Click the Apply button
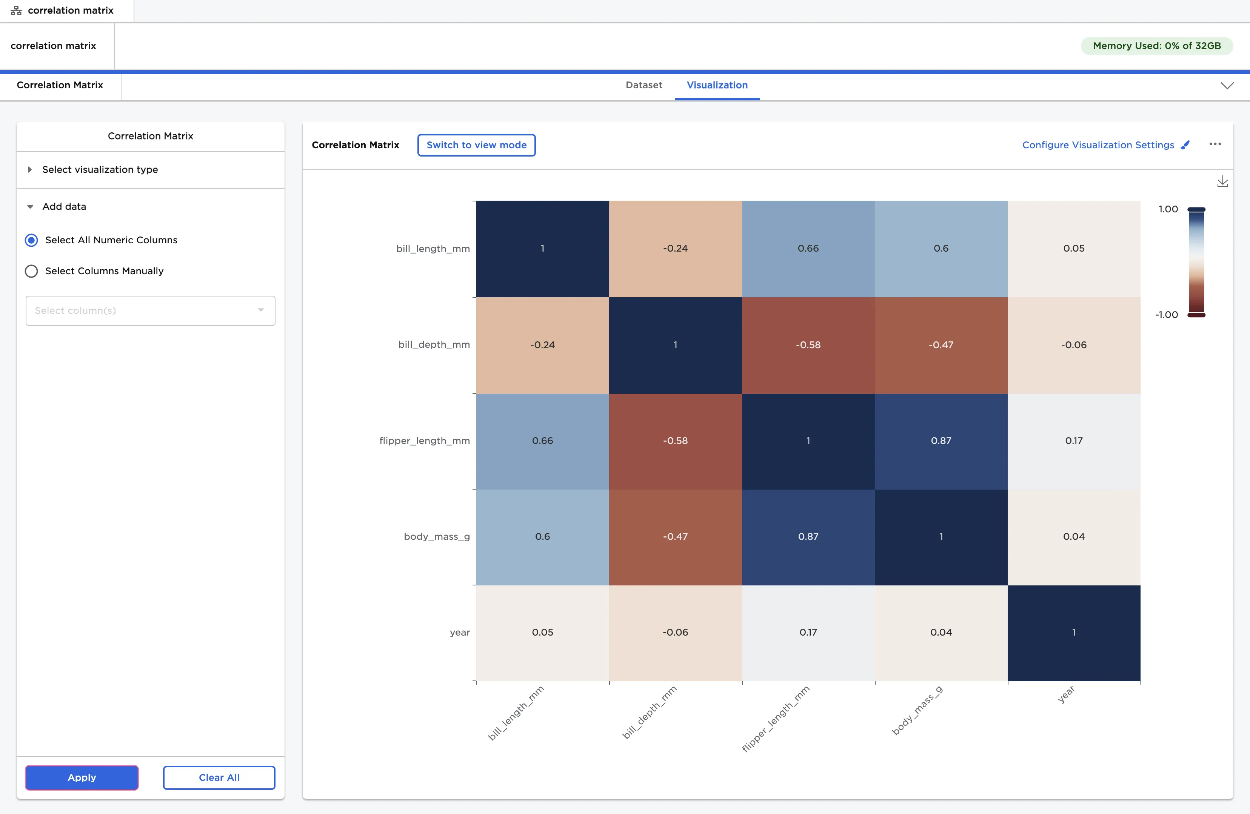This screenshot has height=814, width=1250. click(82, 777)
